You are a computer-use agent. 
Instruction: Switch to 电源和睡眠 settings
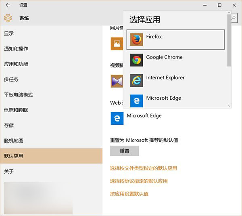pyautogui.click(x=16, y=110)
